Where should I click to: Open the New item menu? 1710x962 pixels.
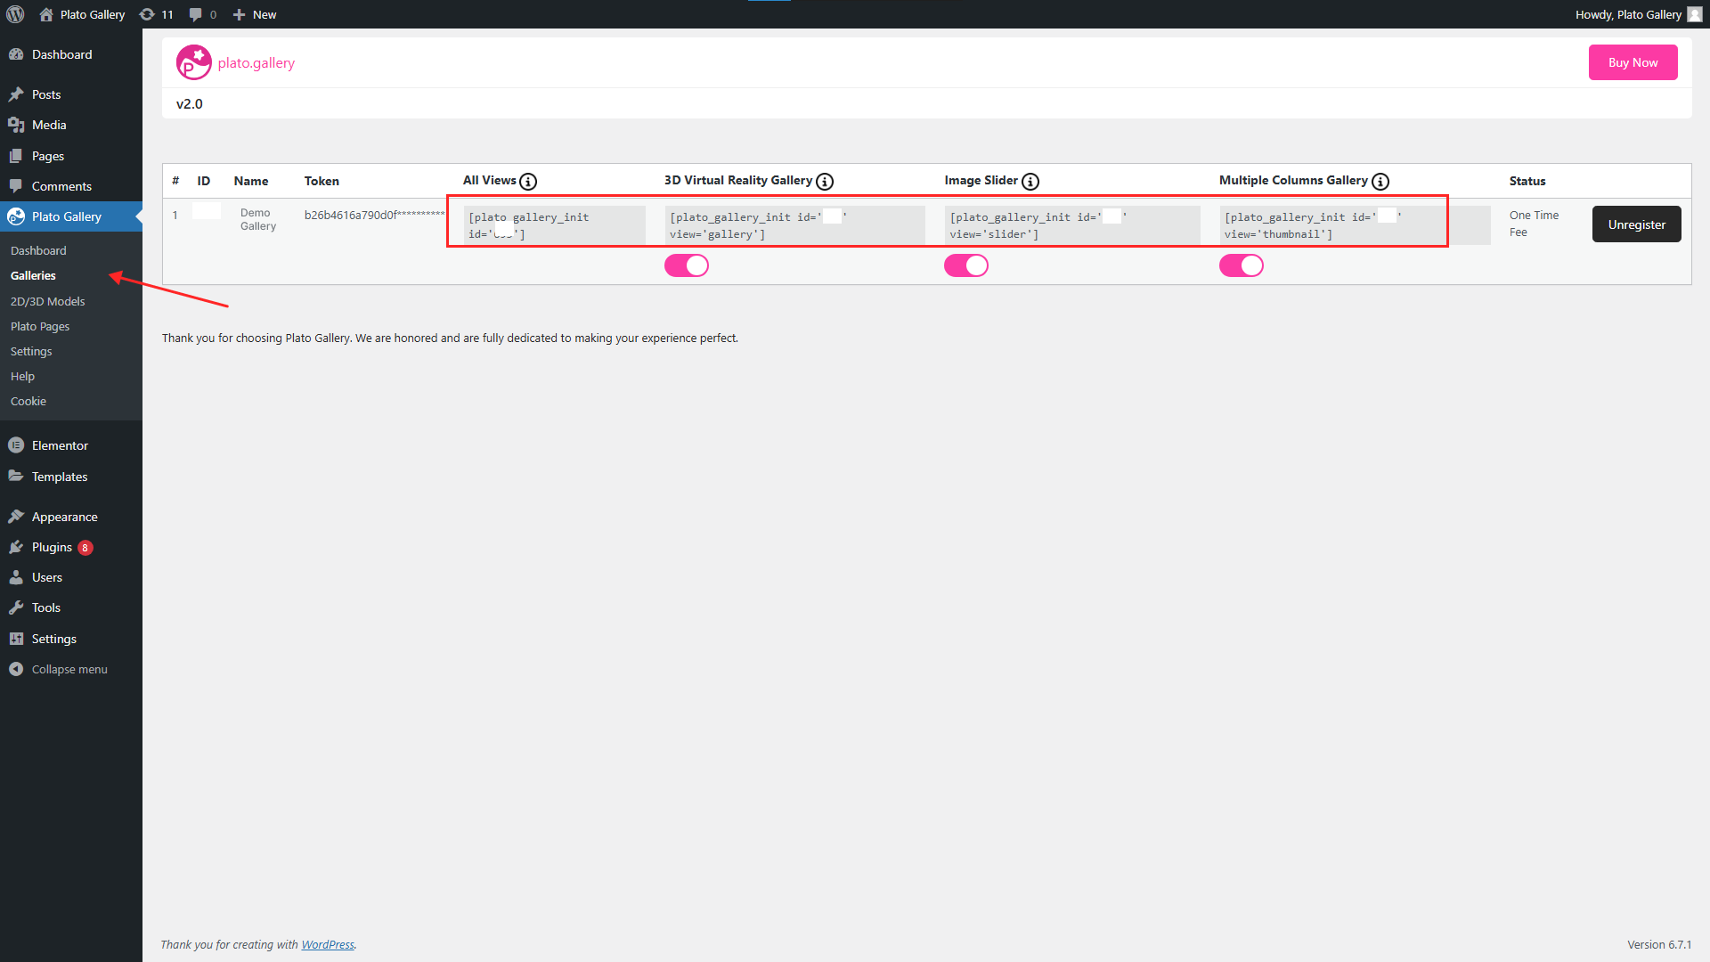click(254, 14)
